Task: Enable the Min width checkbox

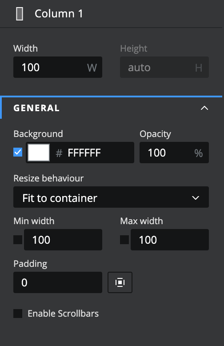Action: 18,240
